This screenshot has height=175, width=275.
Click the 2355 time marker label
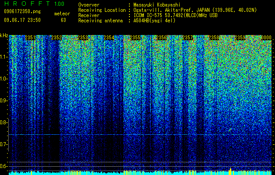click(x=135, y=38)
